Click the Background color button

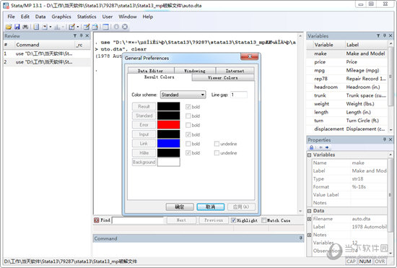pyautogui.click(x=144, y=162)
